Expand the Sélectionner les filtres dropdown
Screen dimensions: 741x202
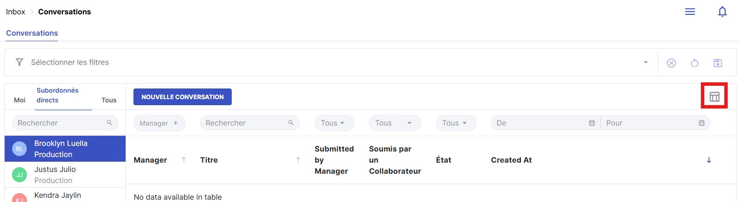pyautogui.click(x=646, y=63)
